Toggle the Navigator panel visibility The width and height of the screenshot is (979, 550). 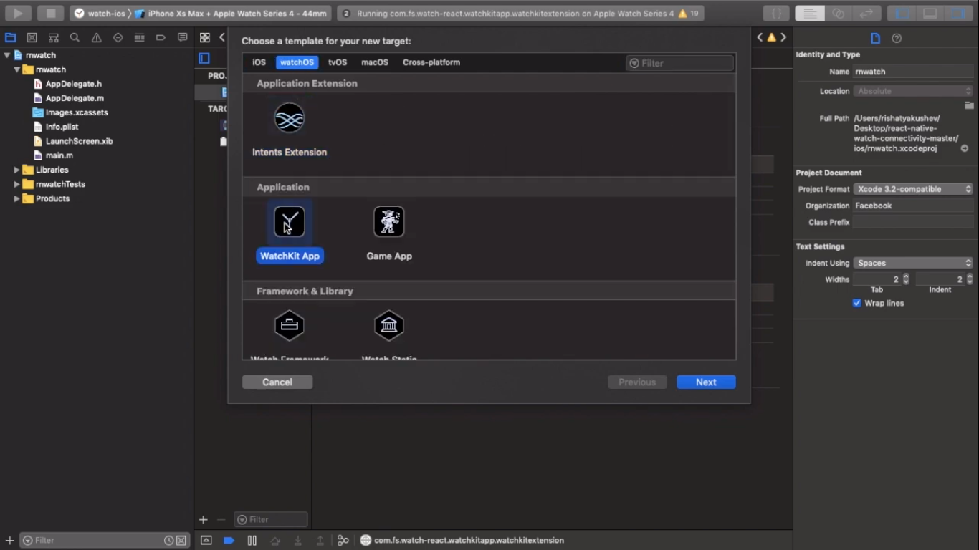901,13
